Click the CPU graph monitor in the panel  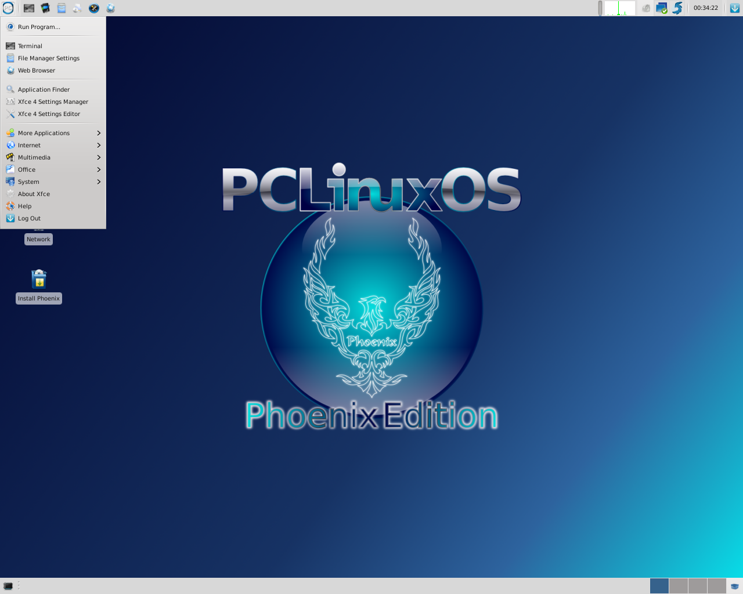click(x=620, y=8)
